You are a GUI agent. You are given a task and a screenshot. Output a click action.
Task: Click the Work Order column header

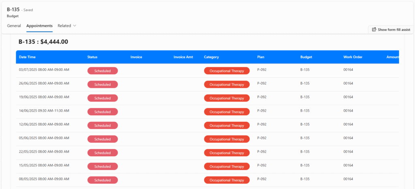(x=353, y=57)
